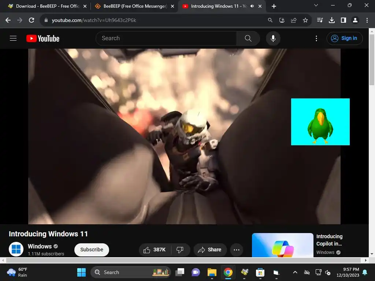The height and width of the screenshot is (281, 375).
Task: Click the install app icon in address bar
Action: [x=282, y=20]
